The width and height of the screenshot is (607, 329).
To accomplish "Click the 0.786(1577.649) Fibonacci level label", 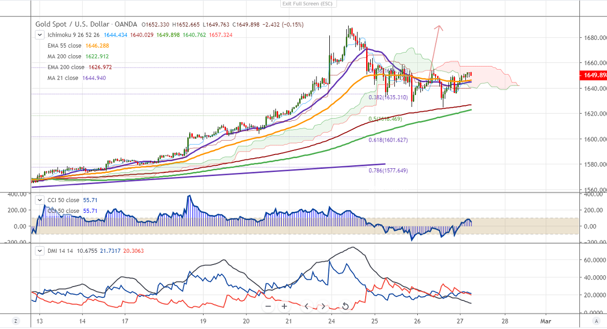I will (x=388, y=170).
